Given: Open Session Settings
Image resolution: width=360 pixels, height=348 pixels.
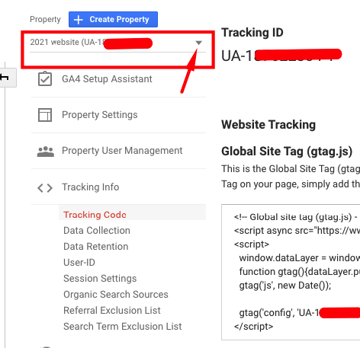Looking at the screenshot, I should [x=100, y=279].
